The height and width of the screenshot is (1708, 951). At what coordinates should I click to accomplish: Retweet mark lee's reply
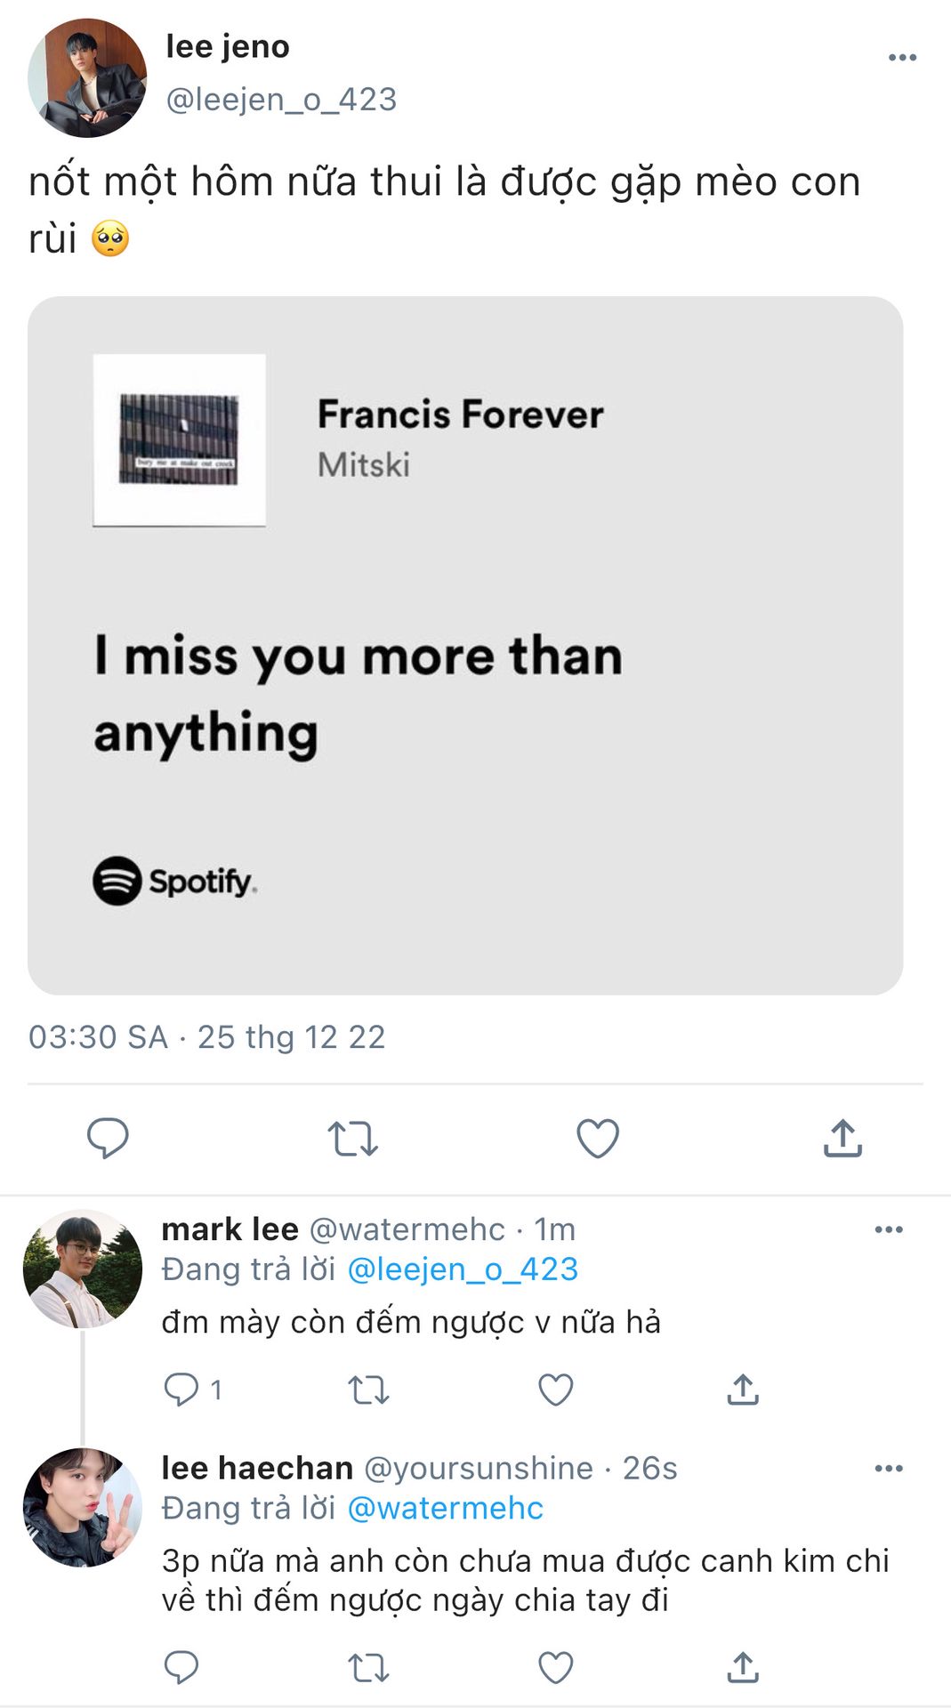[x=368, y=1389]
